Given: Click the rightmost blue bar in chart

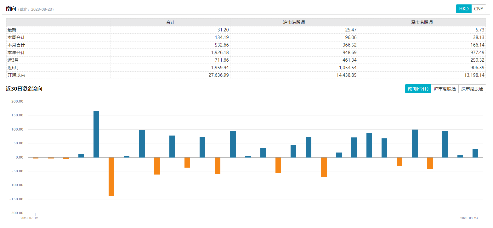Looking at the screenshot, I should pyautogui.click(x=475, y=153).
